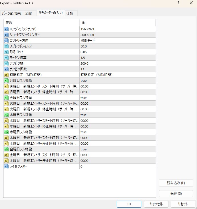This screenshot has width=197, height=209.
Task: Switch to the バージョン情報 tab
Action: click(x=12, y=13)
